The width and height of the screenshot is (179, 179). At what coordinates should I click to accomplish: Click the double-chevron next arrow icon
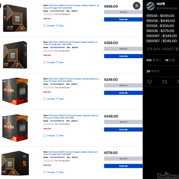[x=137, y=6]
